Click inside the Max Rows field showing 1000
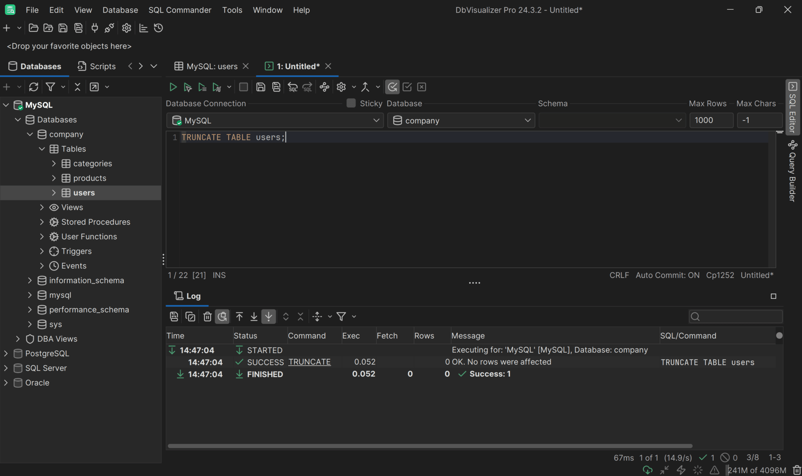The image size is (802, 476). [x=711, y=120]
